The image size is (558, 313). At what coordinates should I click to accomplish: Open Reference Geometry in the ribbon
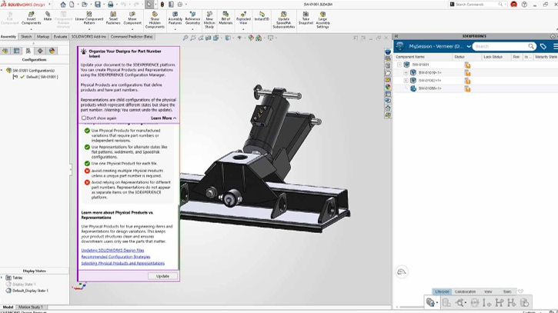pyautogui.click(x=192, y=18)
